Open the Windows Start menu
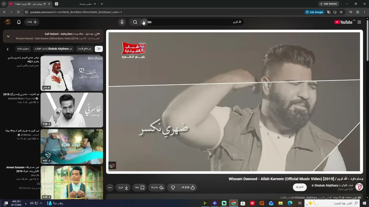The height and width of the screenshot is (207, 369). point(364,203)
